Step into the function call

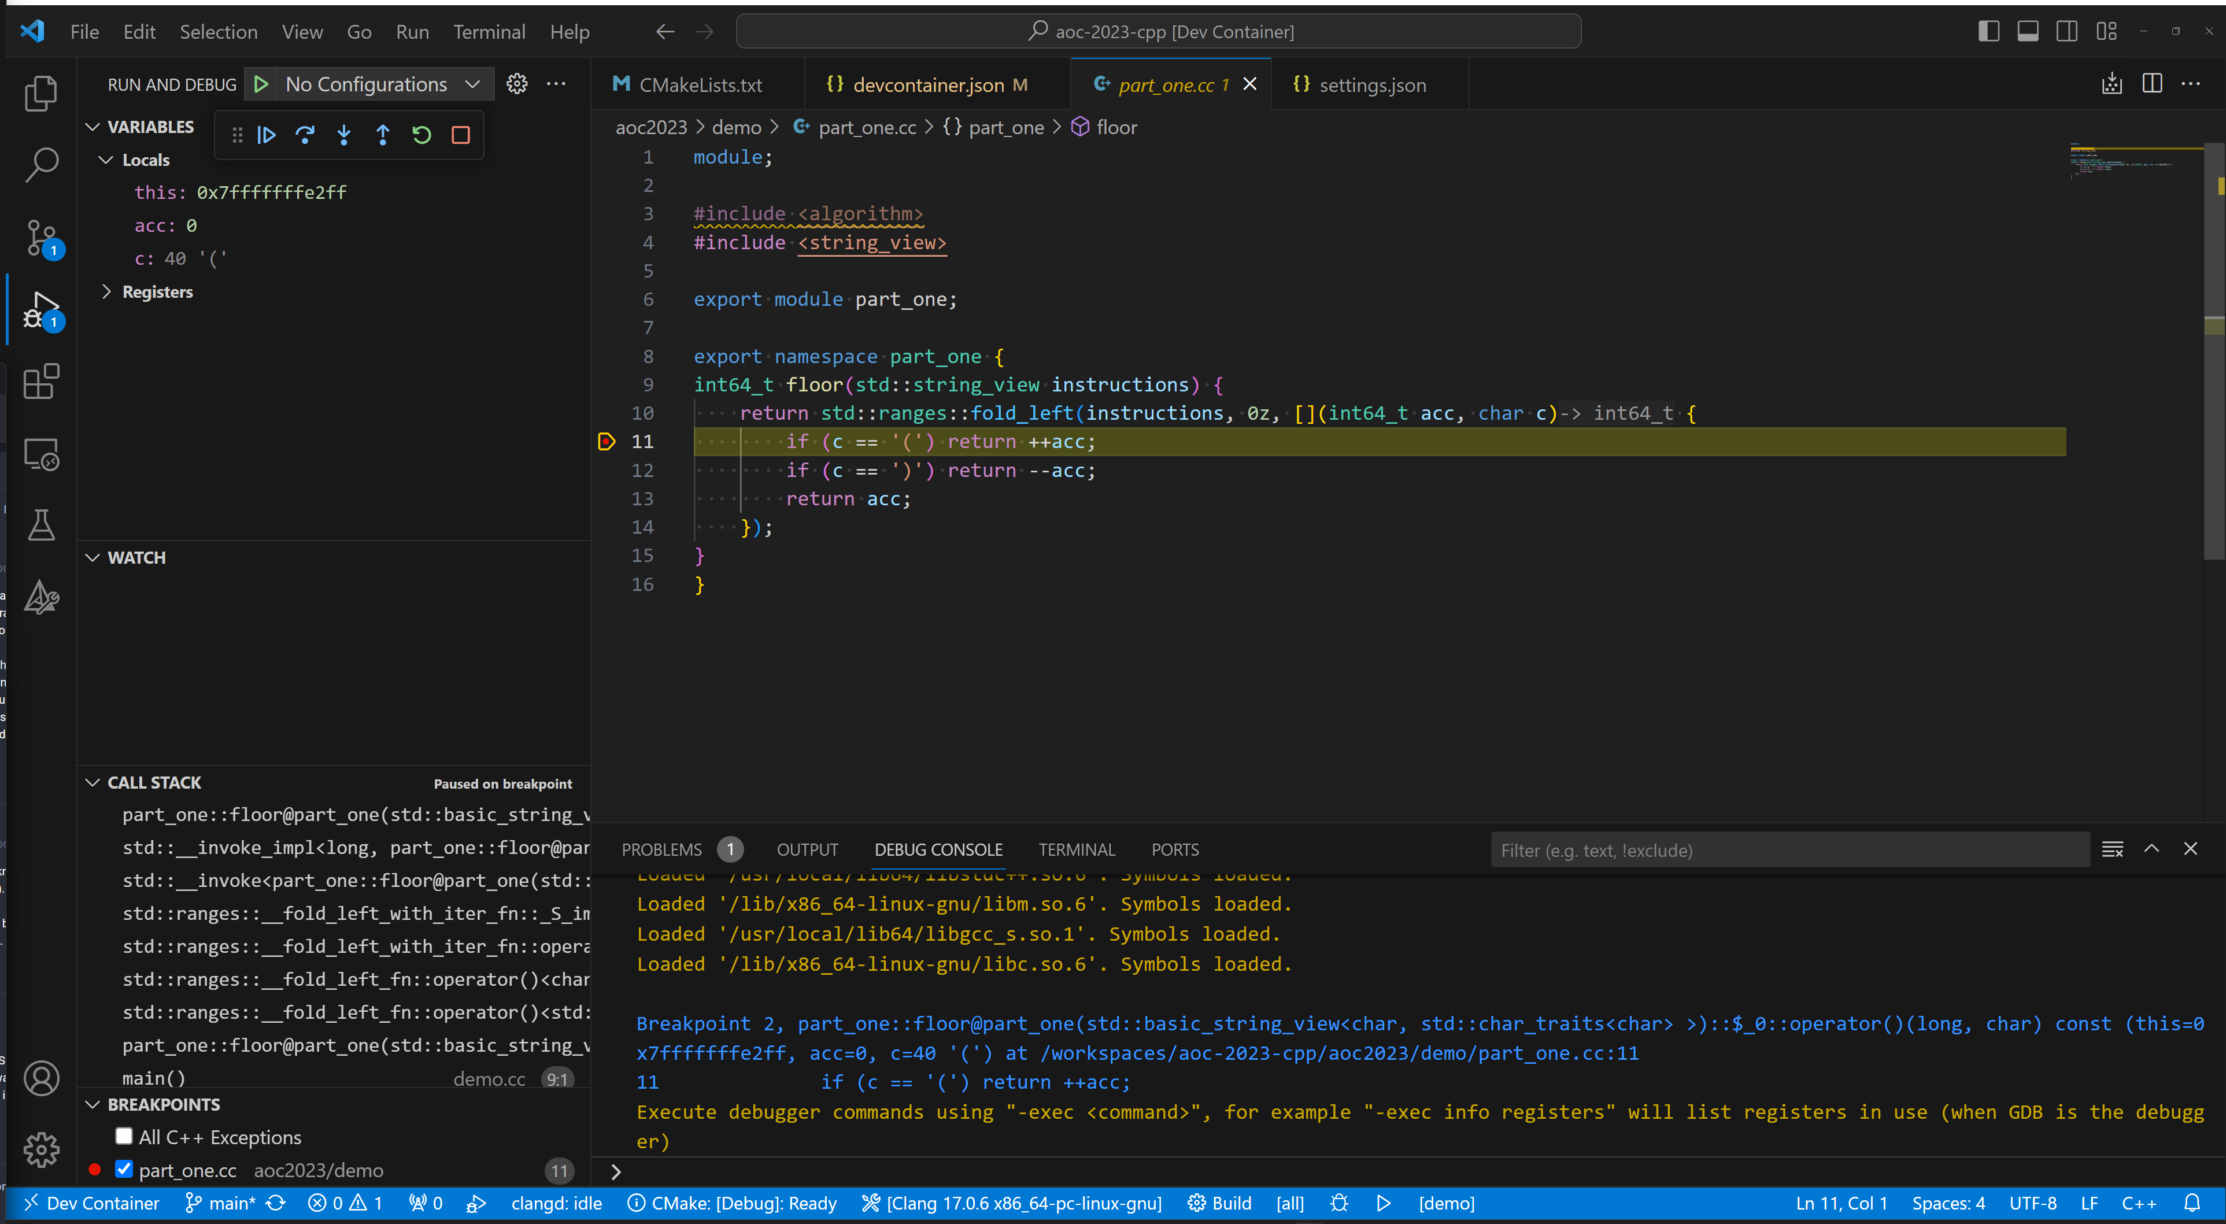(x=344, y=135)
